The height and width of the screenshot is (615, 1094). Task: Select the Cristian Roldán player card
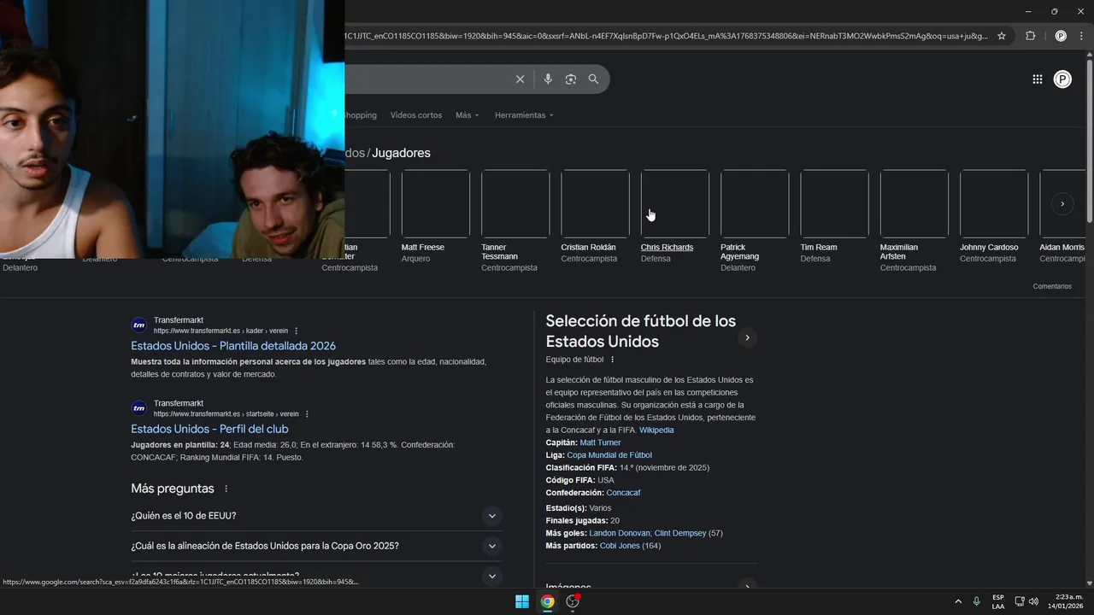click(x=595, y=217)
